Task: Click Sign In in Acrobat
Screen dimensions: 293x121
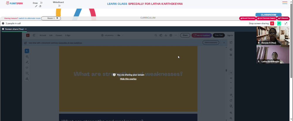Action: (230, 35)
